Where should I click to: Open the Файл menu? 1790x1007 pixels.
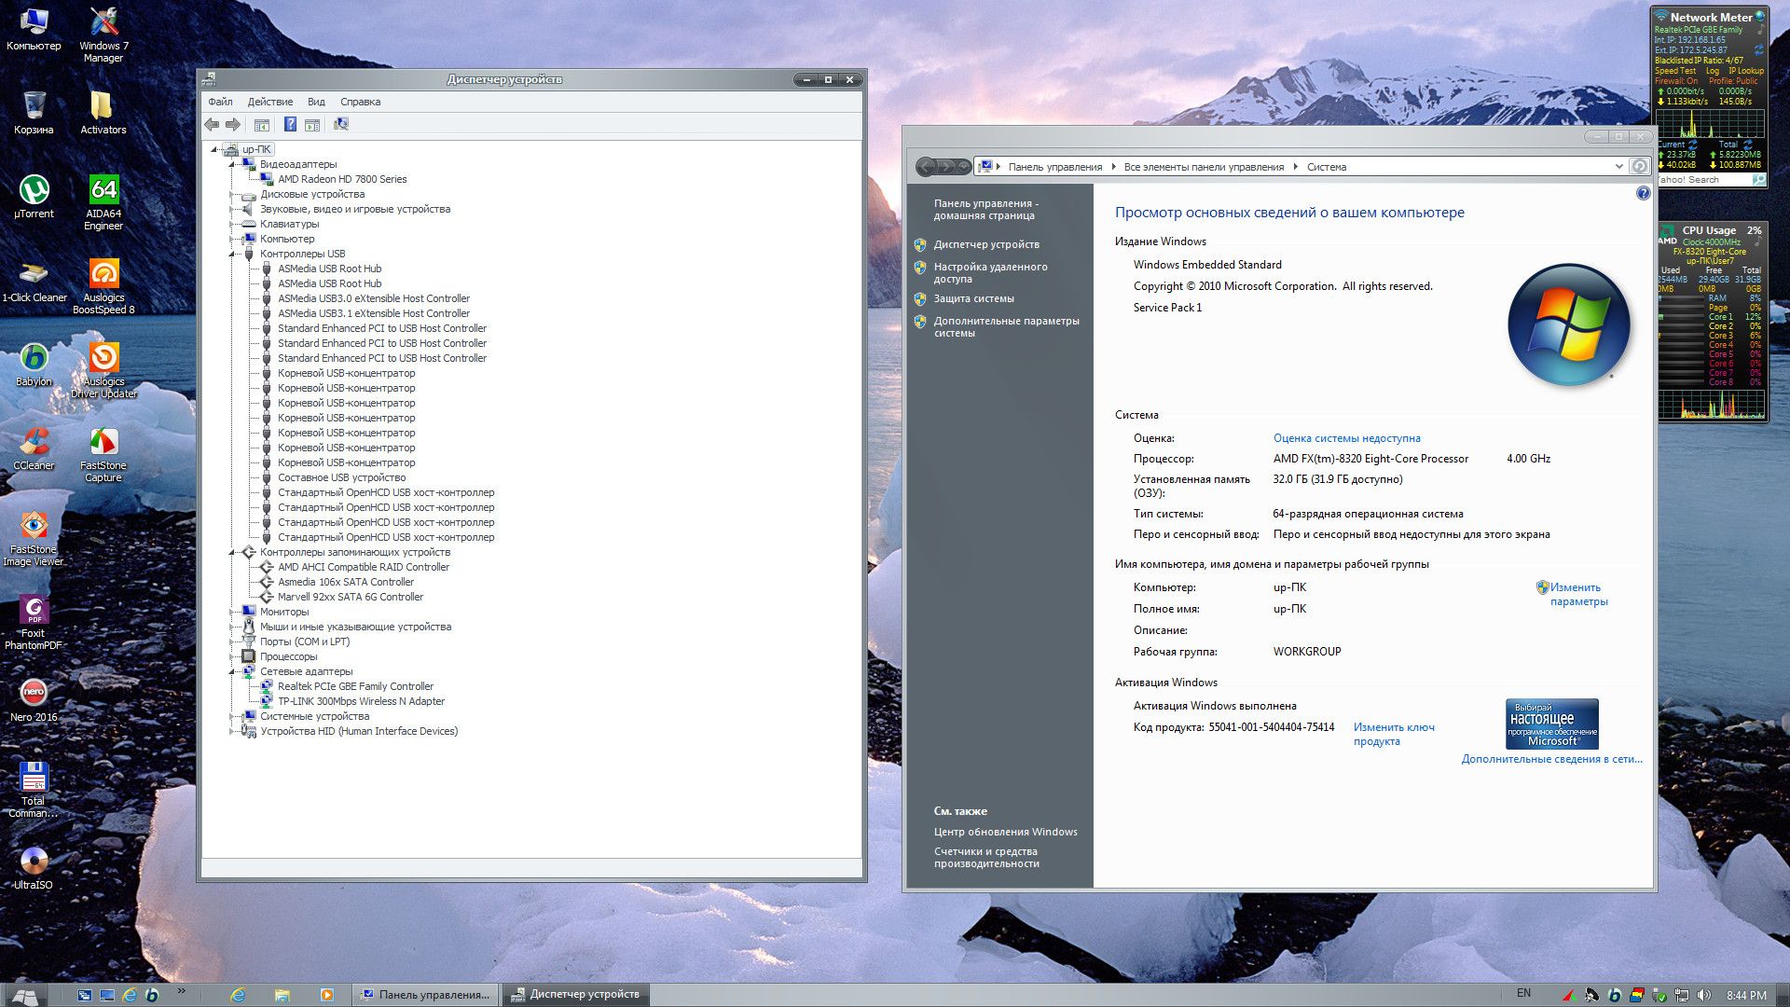click(x=220, y=102)
